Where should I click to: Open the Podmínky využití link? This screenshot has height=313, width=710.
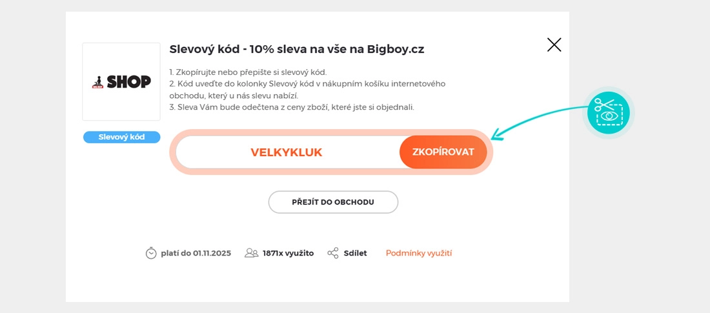point(419,253)
